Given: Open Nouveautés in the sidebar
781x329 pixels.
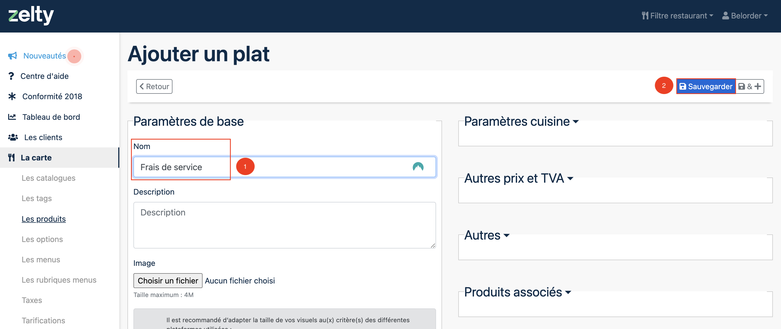Looking at the screenshot, I should click(44, 56).
